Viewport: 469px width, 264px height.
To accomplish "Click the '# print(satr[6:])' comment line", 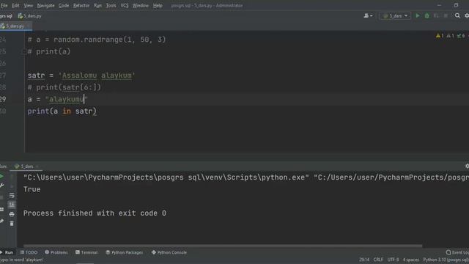I will point(64,87).
